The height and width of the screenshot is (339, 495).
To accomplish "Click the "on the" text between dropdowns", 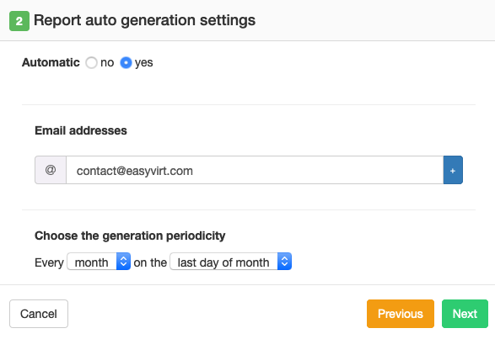I will pos(150,262).
